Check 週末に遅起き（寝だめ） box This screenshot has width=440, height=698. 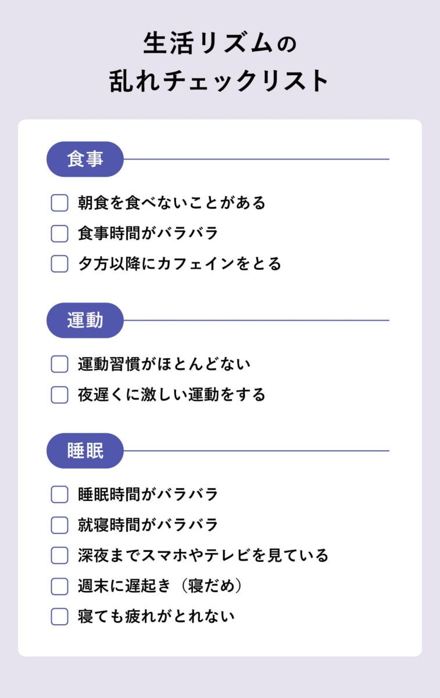click(59, 586)
